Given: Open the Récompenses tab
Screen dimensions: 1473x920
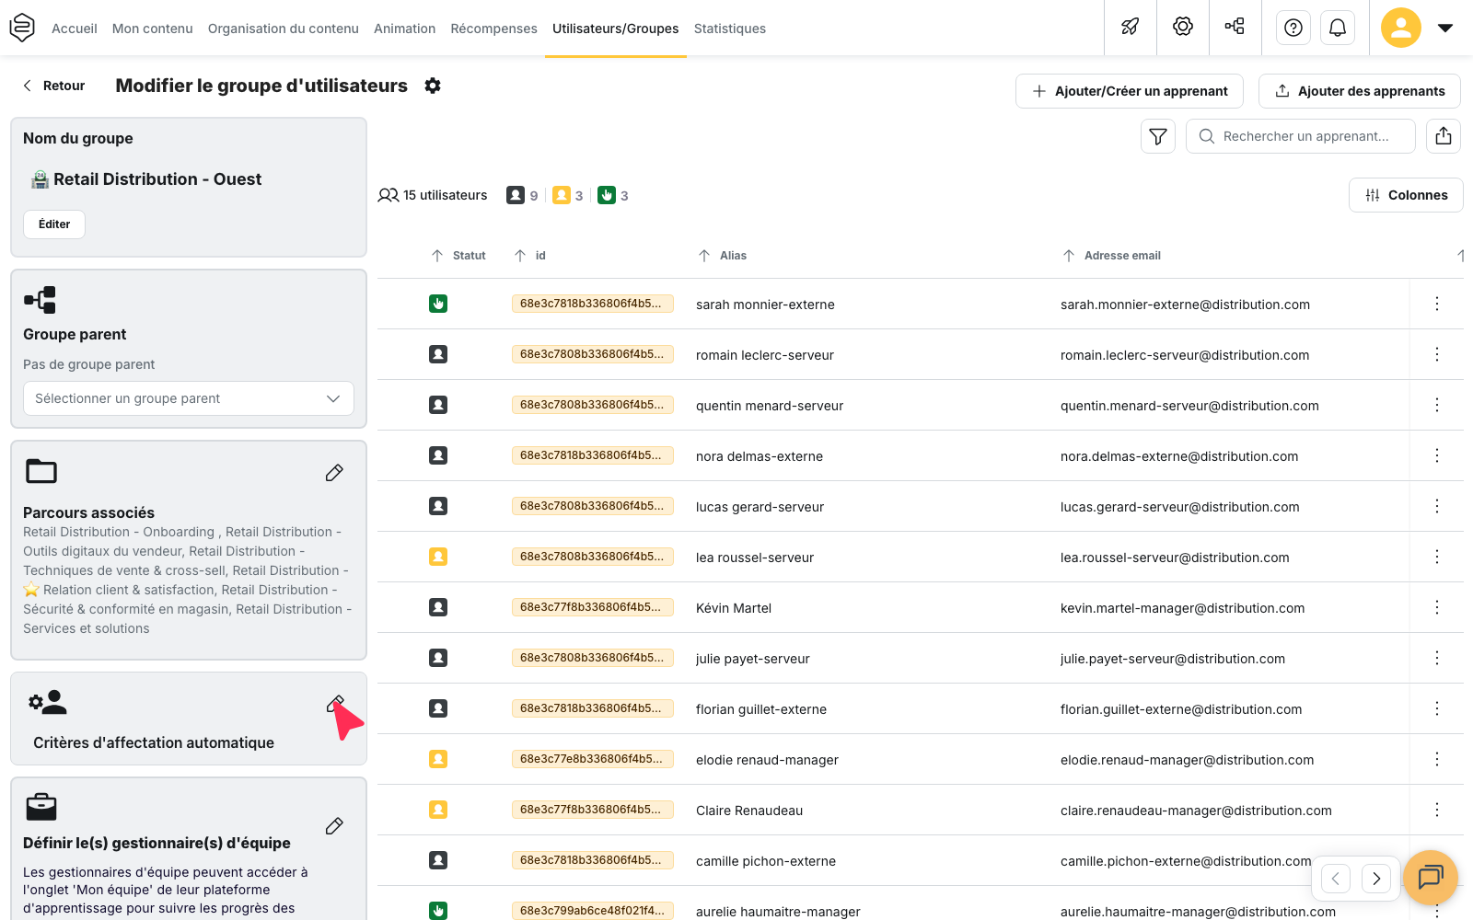Looking at the screenshot, I should tap(493, 29).
